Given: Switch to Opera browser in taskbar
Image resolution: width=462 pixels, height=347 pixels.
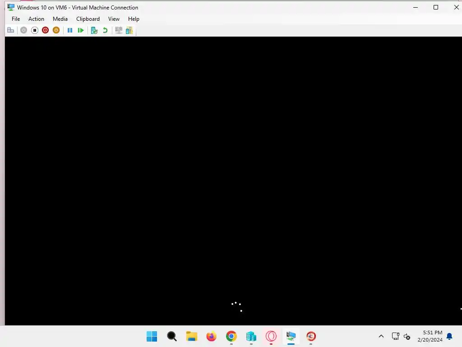Looking at the screenshot, I should pyautogui.click(x=271, y=336).
